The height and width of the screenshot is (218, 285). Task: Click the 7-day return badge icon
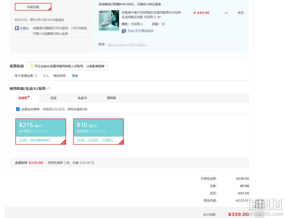(124, 31)
